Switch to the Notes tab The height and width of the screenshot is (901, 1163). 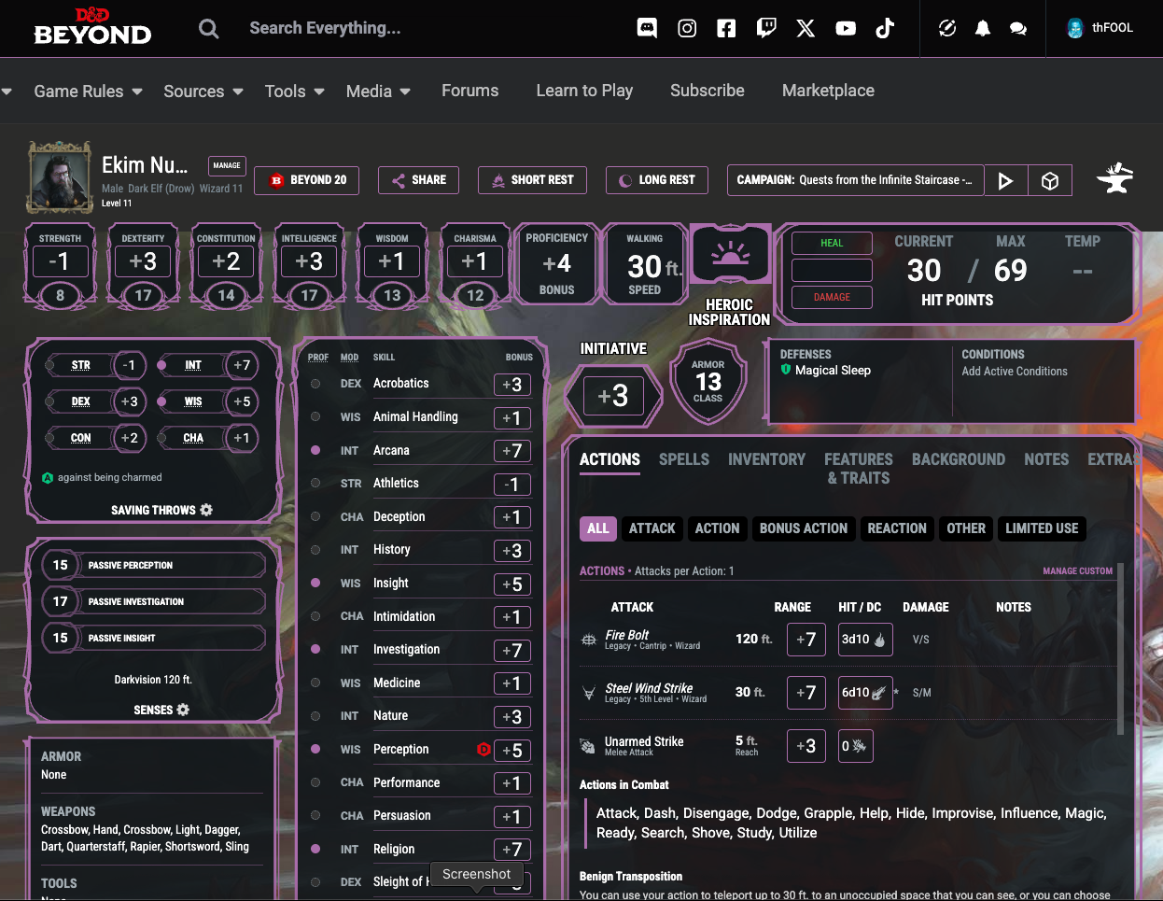(x=1046, y=459)
